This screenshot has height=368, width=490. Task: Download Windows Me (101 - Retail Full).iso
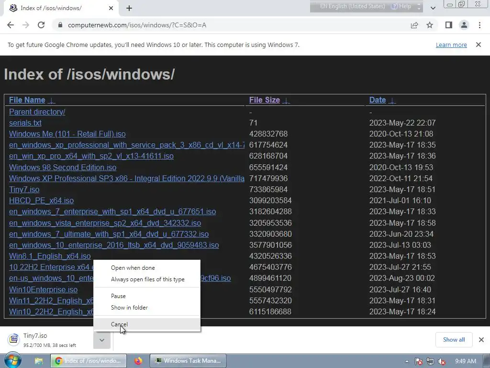[67, 134]
